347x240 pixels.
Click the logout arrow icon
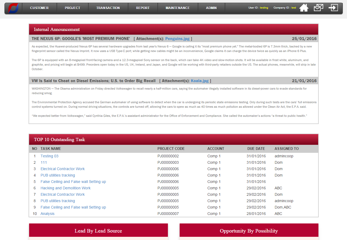click(333, 8)
